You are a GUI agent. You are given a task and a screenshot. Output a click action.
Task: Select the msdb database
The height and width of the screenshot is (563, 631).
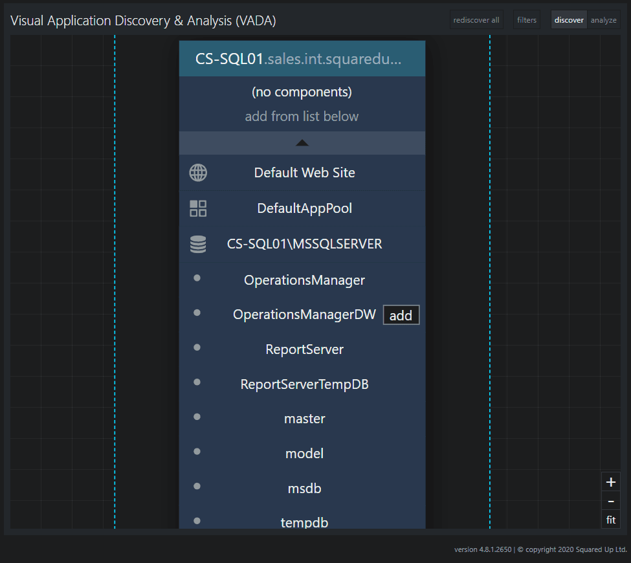[302, 488]
